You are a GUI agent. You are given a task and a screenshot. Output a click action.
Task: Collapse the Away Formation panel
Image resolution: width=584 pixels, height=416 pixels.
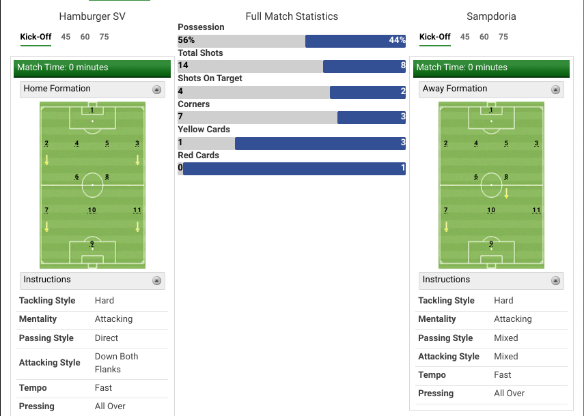[x=555, y=89]
